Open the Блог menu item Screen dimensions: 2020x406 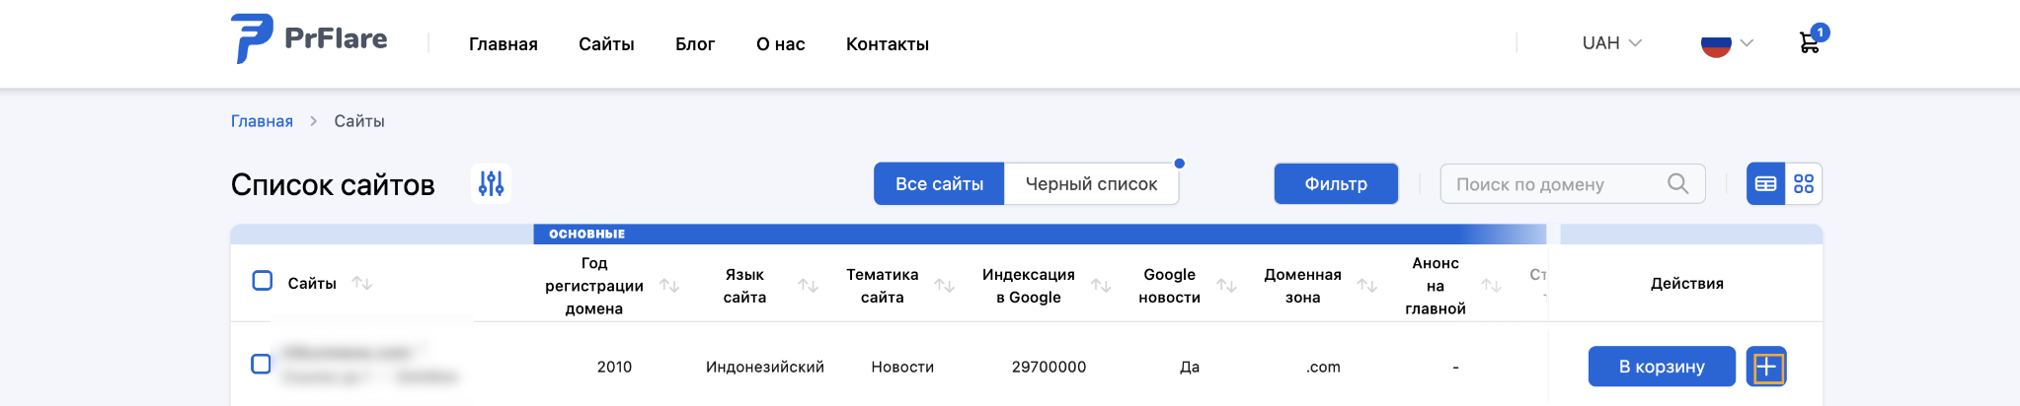[695, 44]
